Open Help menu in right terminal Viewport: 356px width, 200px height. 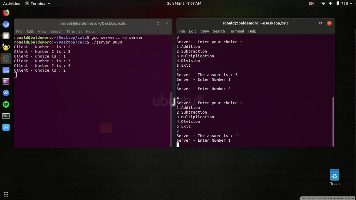252,31
